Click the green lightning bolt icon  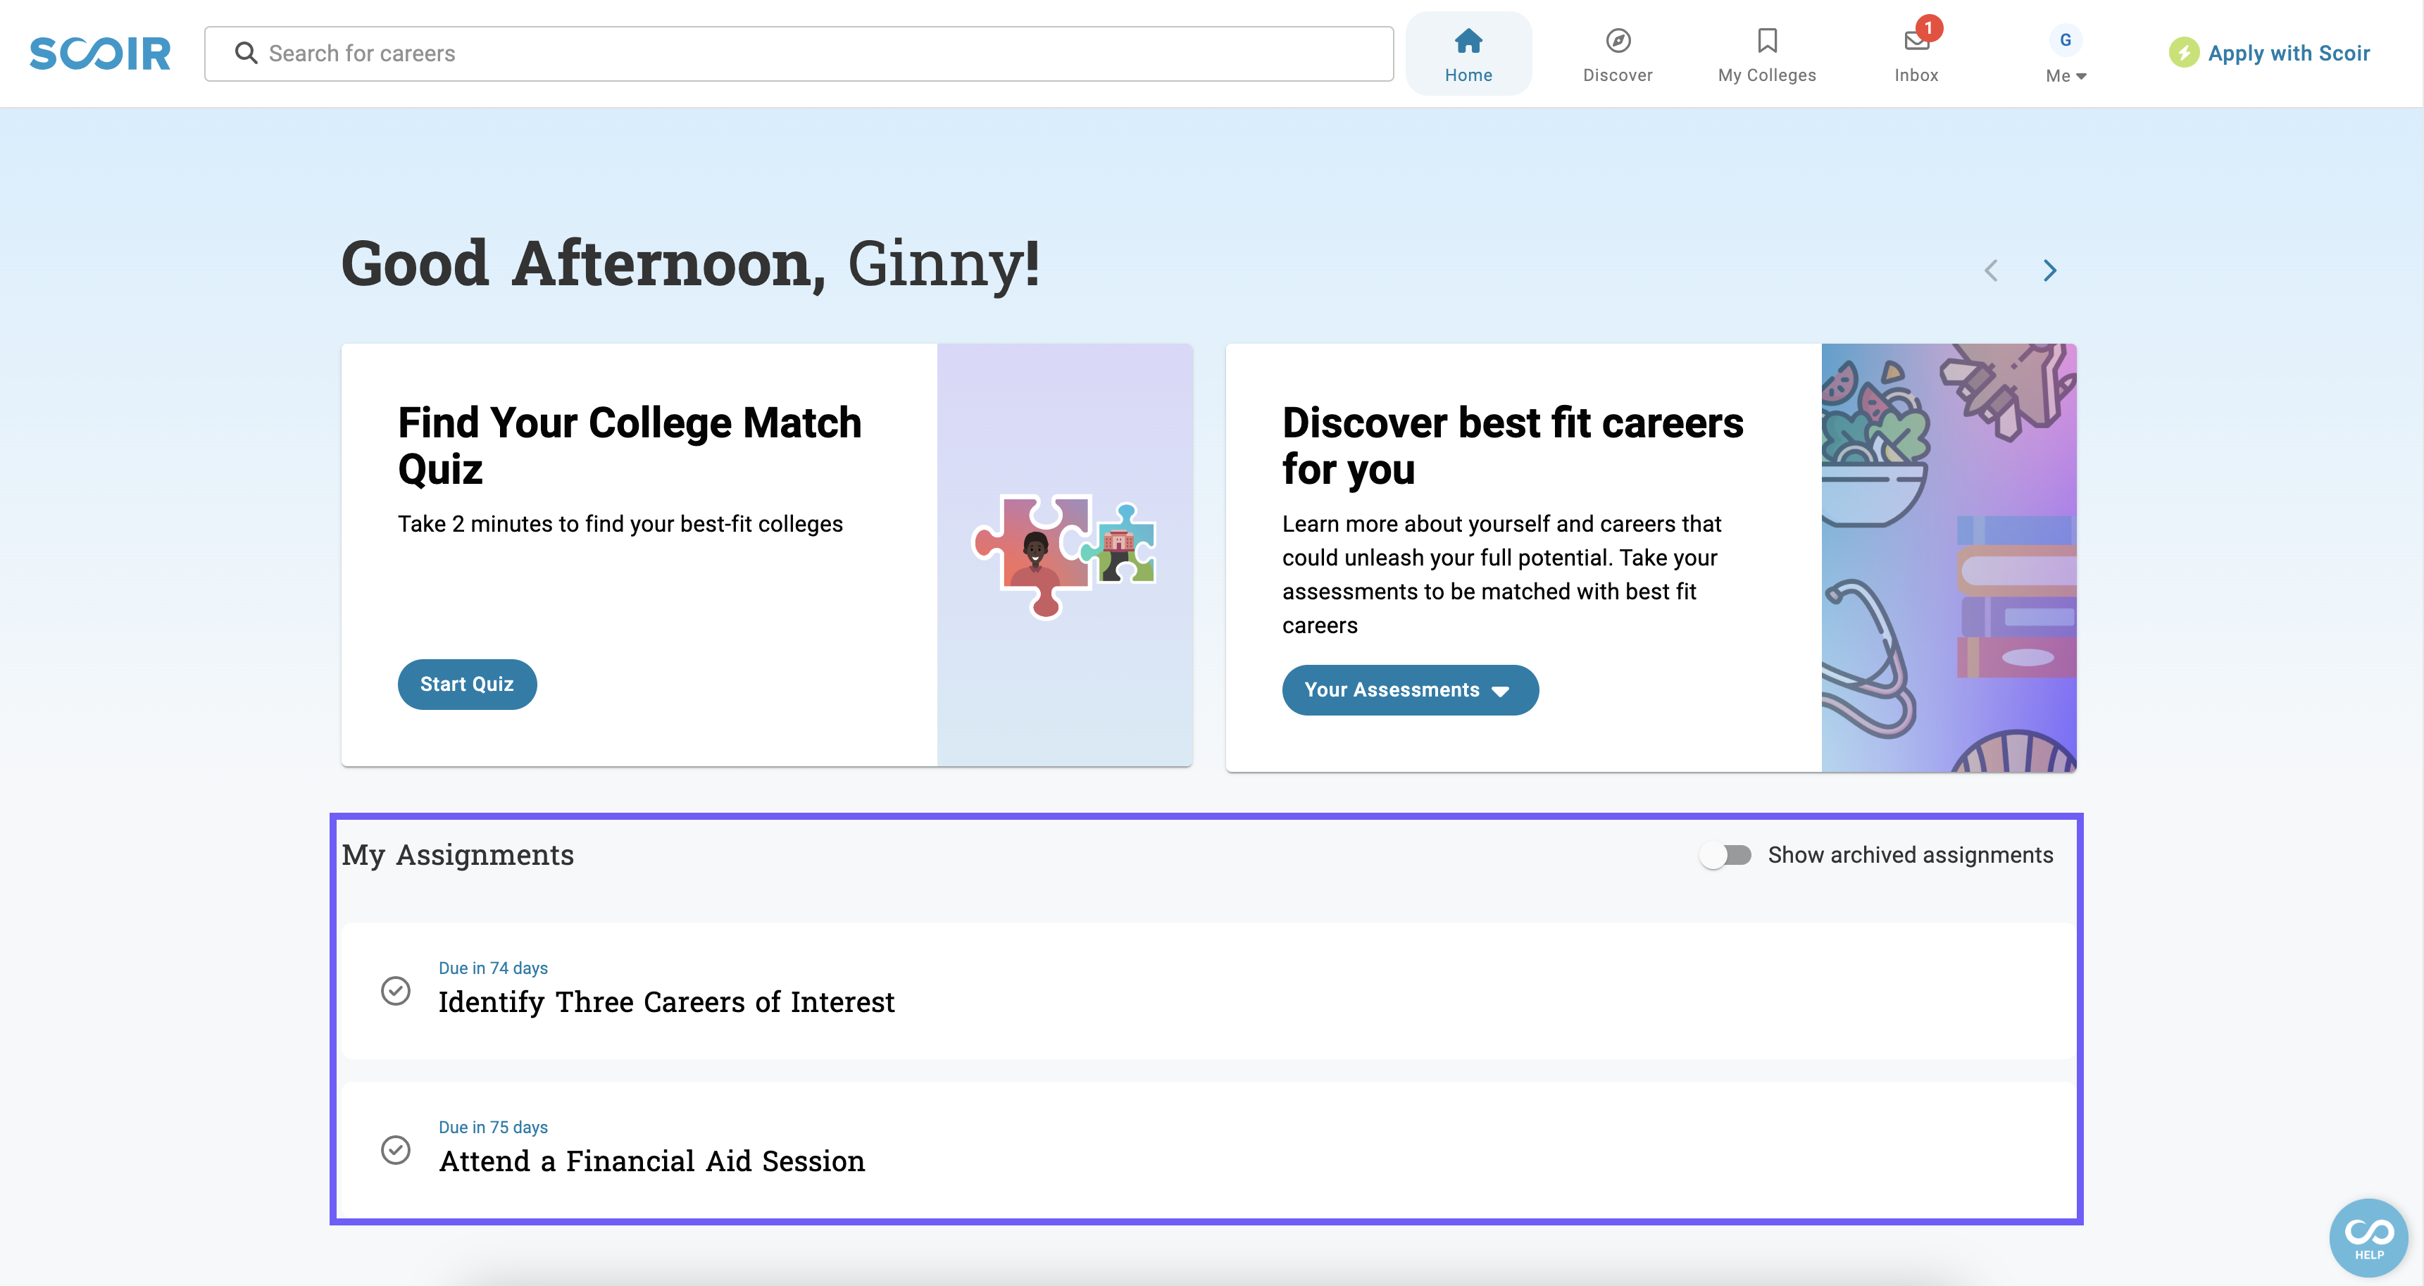2184,53
